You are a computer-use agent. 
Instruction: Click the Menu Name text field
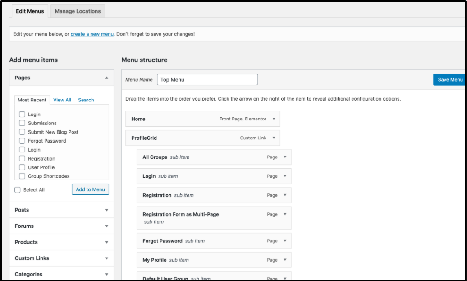tap(207, 80)
